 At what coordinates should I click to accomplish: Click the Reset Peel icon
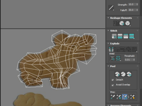[x=129, y=74]
